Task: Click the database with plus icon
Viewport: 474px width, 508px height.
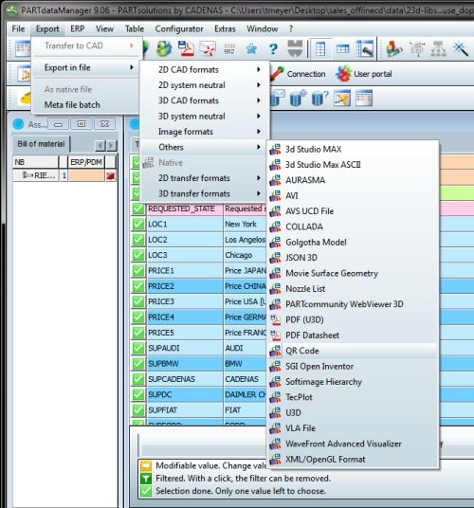Action: point(298,99)
